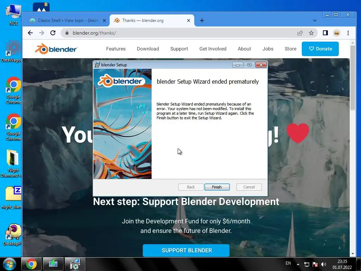The height and width of the screenshot is (271, 361).
Task: Go forward in Chrome
Action: pos(42,33)
